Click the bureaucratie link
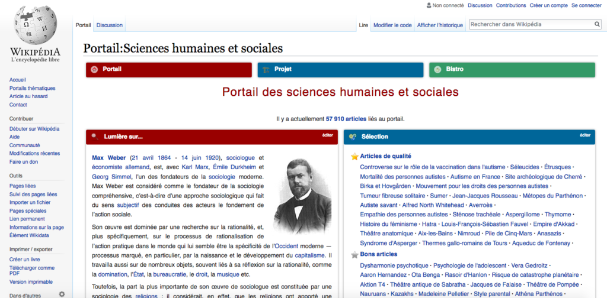607x298 pixels. coord(168,275)
